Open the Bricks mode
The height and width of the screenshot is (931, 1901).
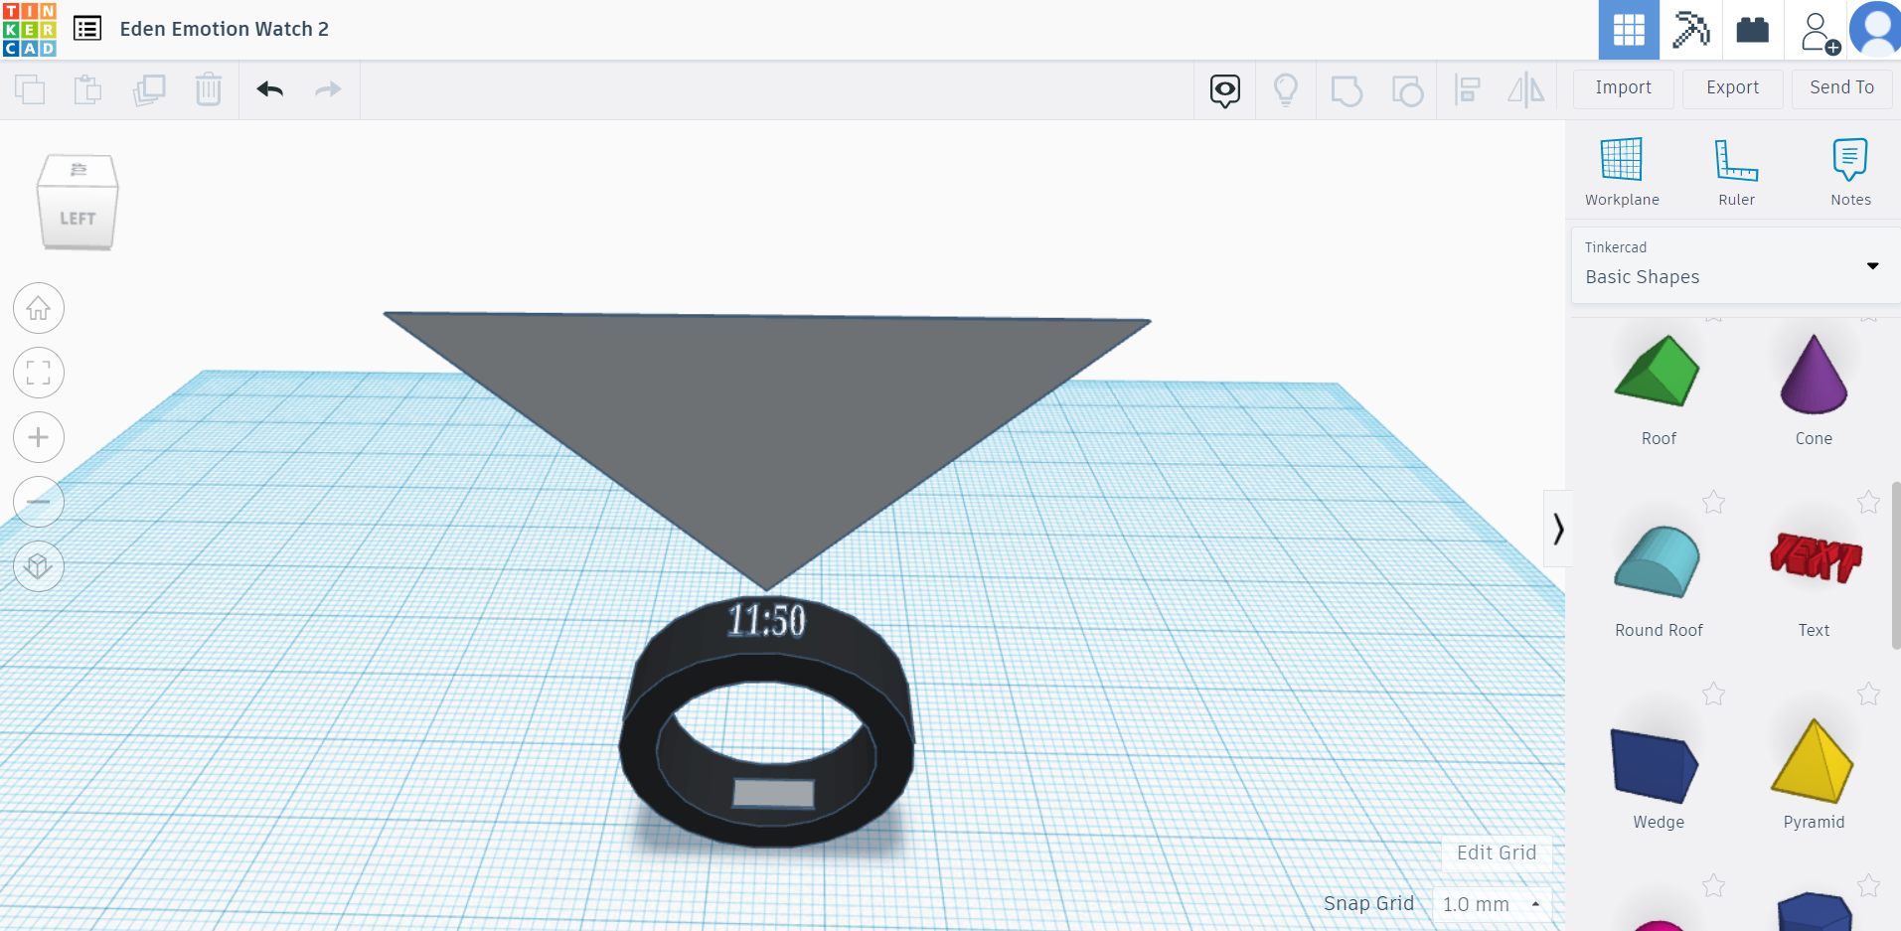click(x=1752, y=30)
